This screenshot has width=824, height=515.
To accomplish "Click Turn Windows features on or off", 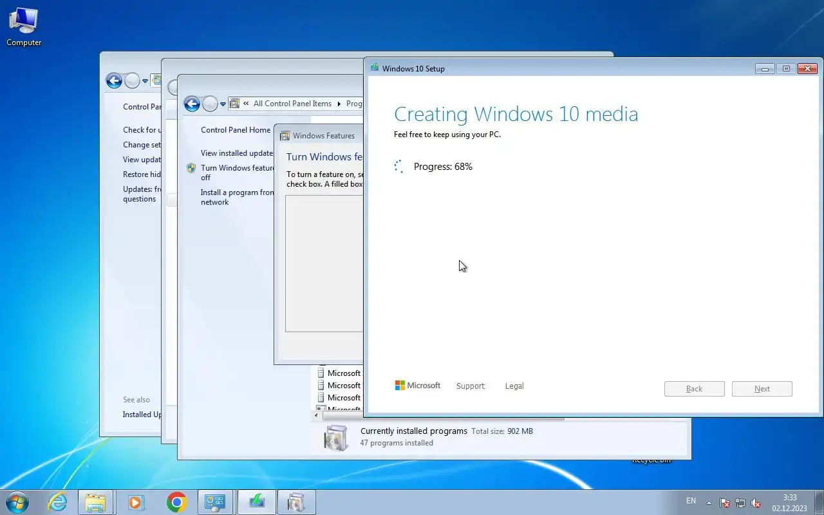I will pyautogui.click(x=237, y=173).
